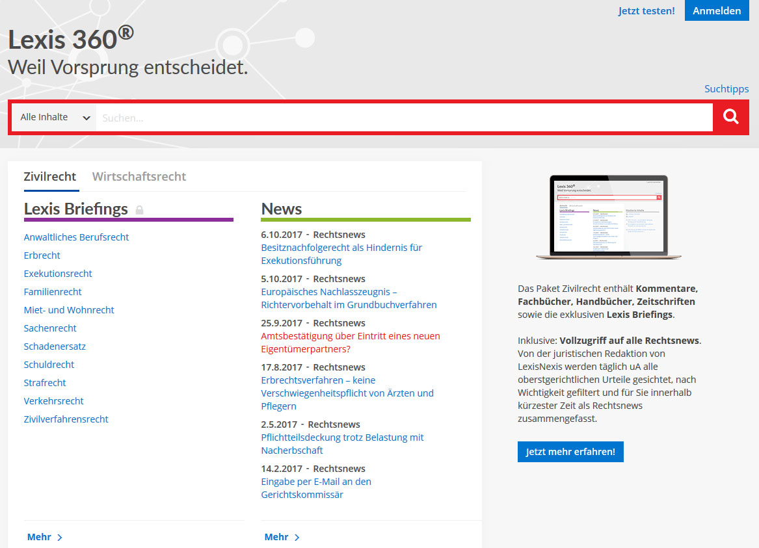Open the Jetzt testen! link

pyautogui.click(x=646, y=10)
